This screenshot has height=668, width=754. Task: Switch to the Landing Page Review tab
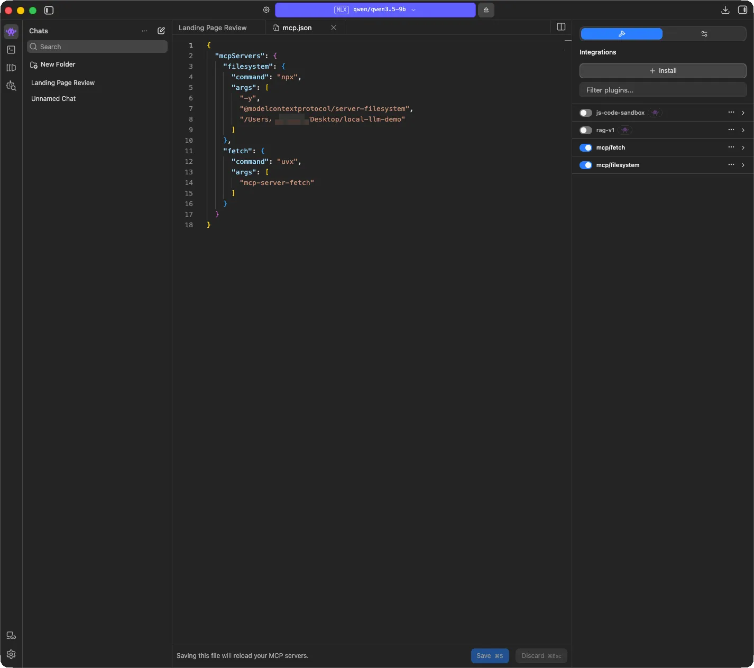pos(213,27)
